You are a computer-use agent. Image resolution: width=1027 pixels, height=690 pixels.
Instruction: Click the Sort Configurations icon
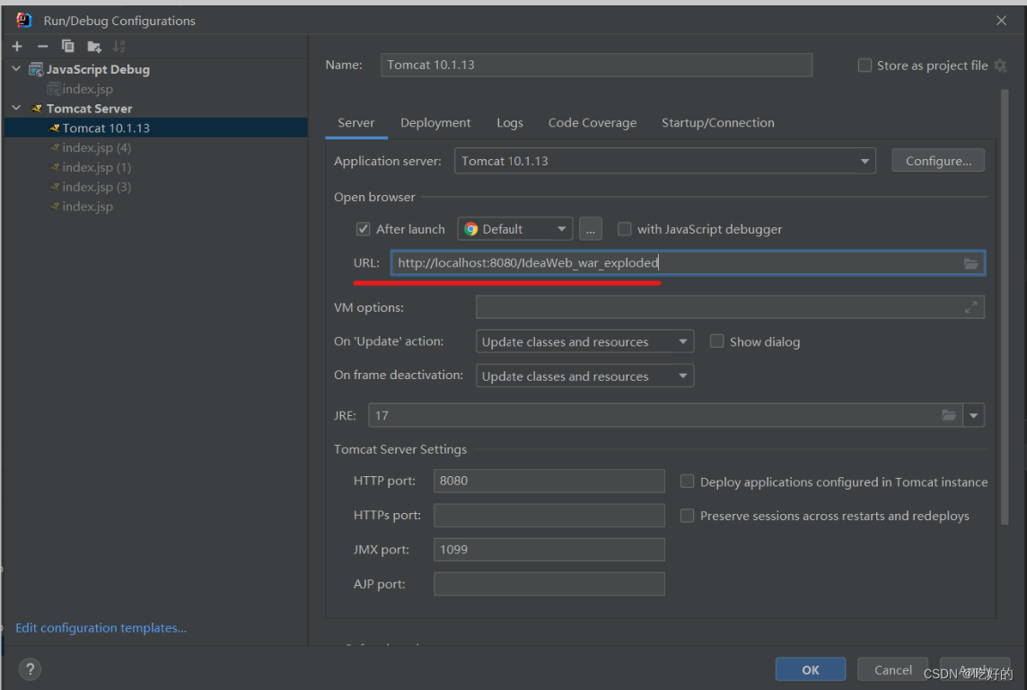point(118,47)
